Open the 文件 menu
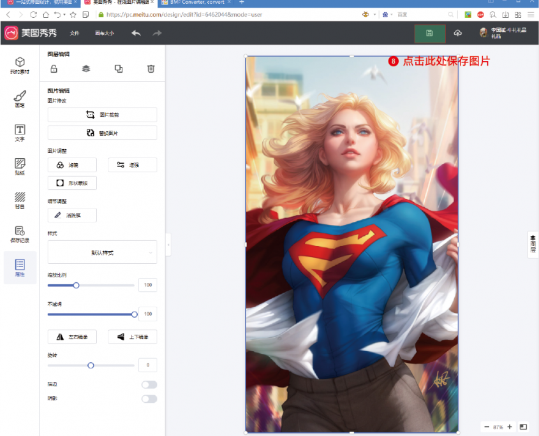The width and height of the screenshot is (539, 436). coord(74,33)
